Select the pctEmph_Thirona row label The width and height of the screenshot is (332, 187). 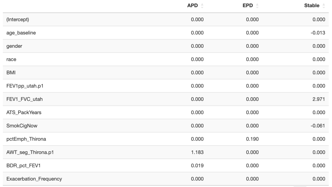pyautogui.click(x=26, y=139)
